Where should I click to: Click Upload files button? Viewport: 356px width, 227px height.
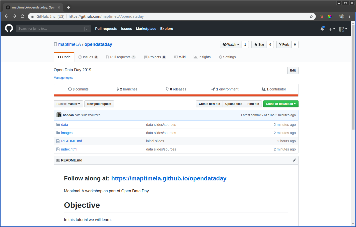point(234,104)
